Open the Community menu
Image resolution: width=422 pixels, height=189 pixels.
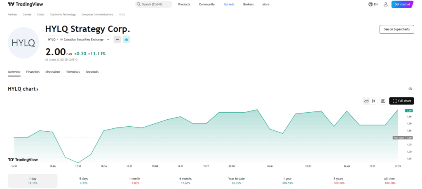pos(207,4)
